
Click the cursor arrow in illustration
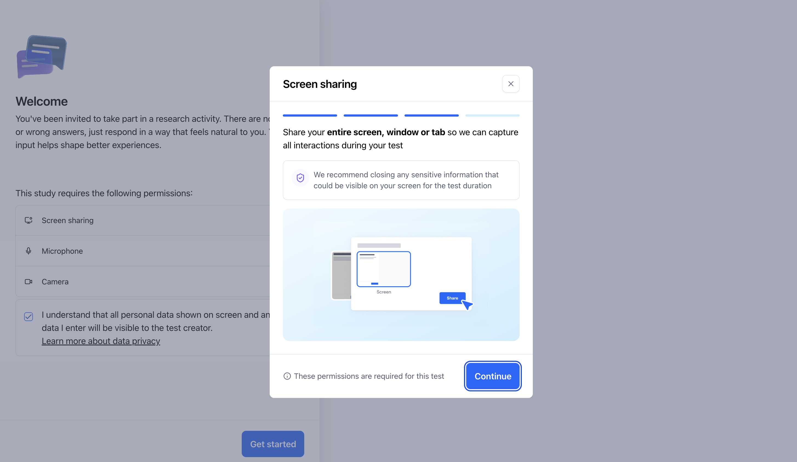[467, 305]
